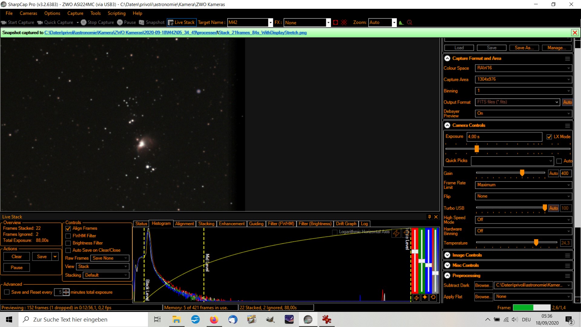Click the red reticule crosshair icon
The width and height of the screenshot is (581, 327).
click(x=344, y=22)
